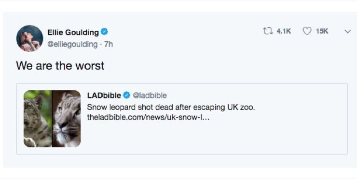This screenshot has height=179, width=357.
Task: Visit the @ladbible handle
Action: pos(150,95)
